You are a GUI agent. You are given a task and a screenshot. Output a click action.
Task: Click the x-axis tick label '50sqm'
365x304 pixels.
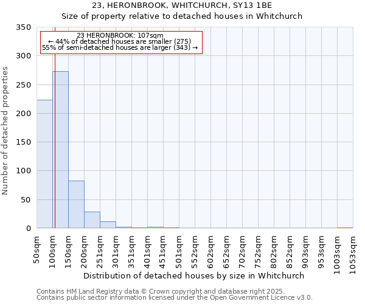coord(36,250)
